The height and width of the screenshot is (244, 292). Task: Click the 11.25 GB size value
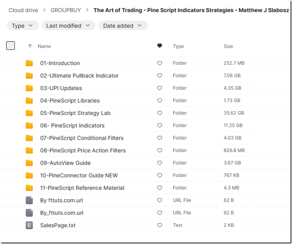233,125
